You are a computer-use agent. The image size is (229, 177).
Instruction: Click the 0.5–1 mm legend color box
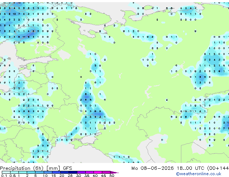pyautogui.click(x=14, y=172)
